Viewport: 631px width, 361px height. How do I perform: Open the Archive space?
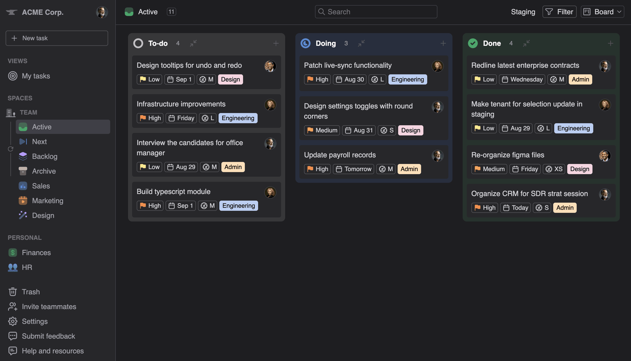(x=44, y=171)
